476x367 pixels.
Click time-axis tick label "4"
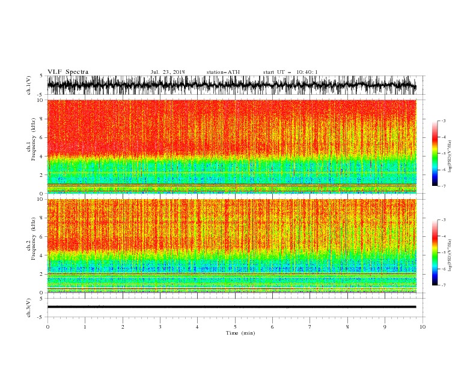click(x=197, y=327)
